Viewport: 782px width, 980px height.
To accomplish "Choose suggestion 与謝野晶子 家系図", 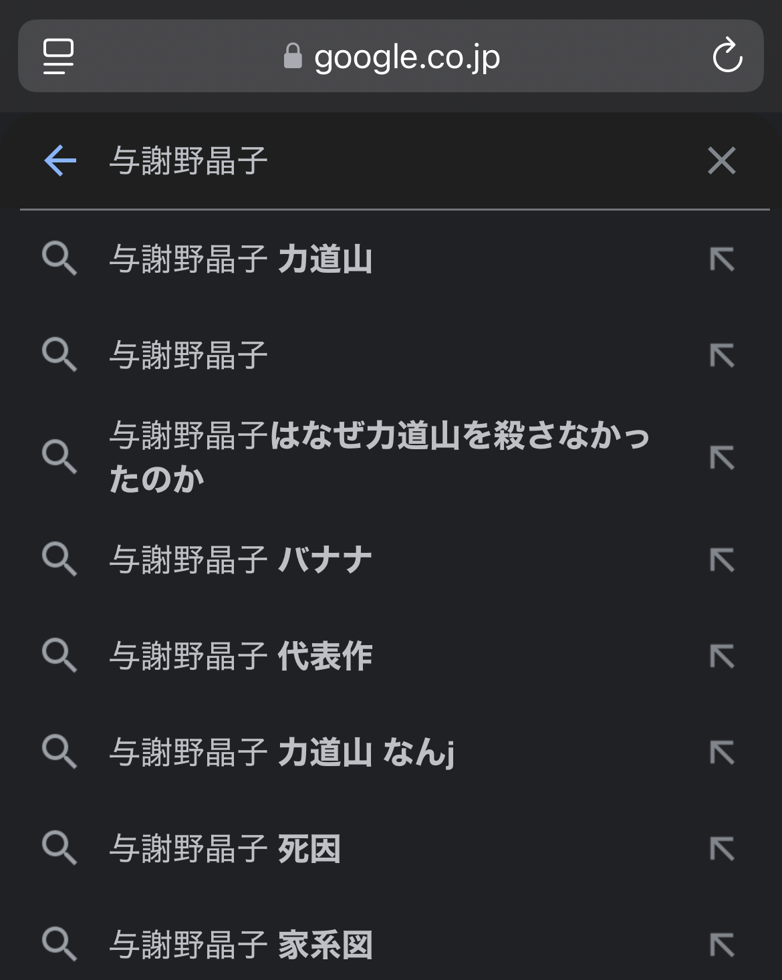I will pyautogui.click(x=241, y=945).
